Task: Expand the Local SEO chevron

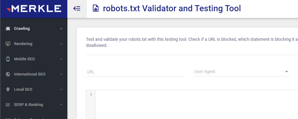Action: pyautogui.click(x=61, y=89)
